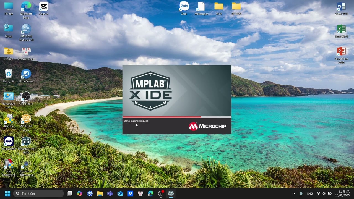Viewport: 354px width, 199px height.
Task: Open Microsoft Teams from the taskbar
Action: pyautogui.click(x=110, y=193)
